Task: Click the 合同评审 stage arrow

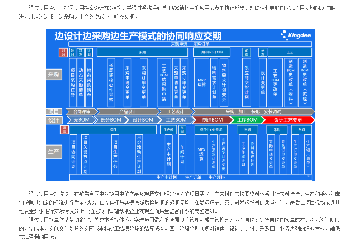Action: 82,111
